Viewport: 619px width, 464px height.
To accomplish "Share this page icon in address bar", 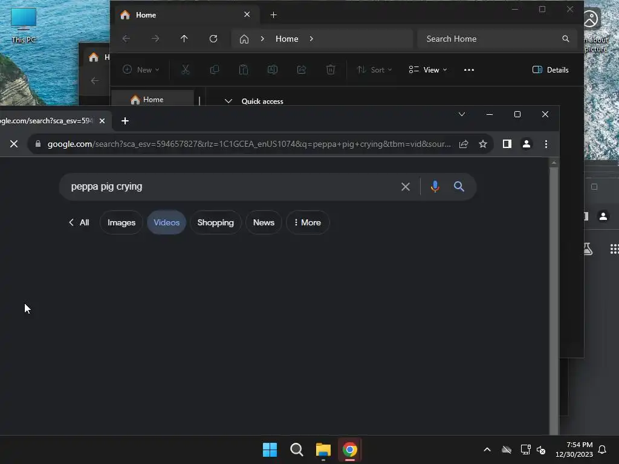I will tap(464, 144).
